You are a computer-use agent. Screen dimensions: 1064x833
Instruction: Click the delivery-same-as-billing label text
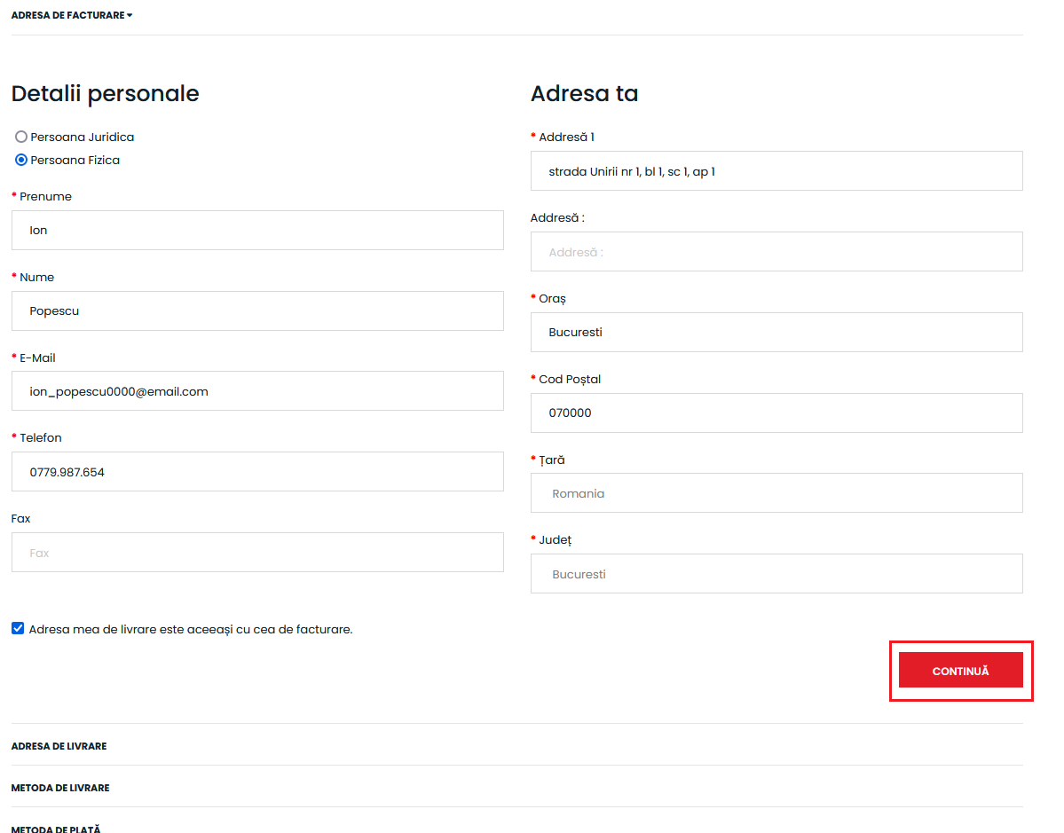(x=191, y=630)
